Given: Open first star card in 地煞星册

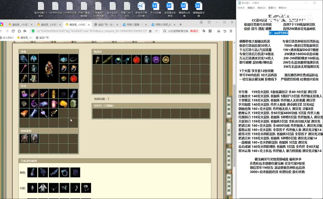Looking at the screenshot, I should tap(24, 138).
